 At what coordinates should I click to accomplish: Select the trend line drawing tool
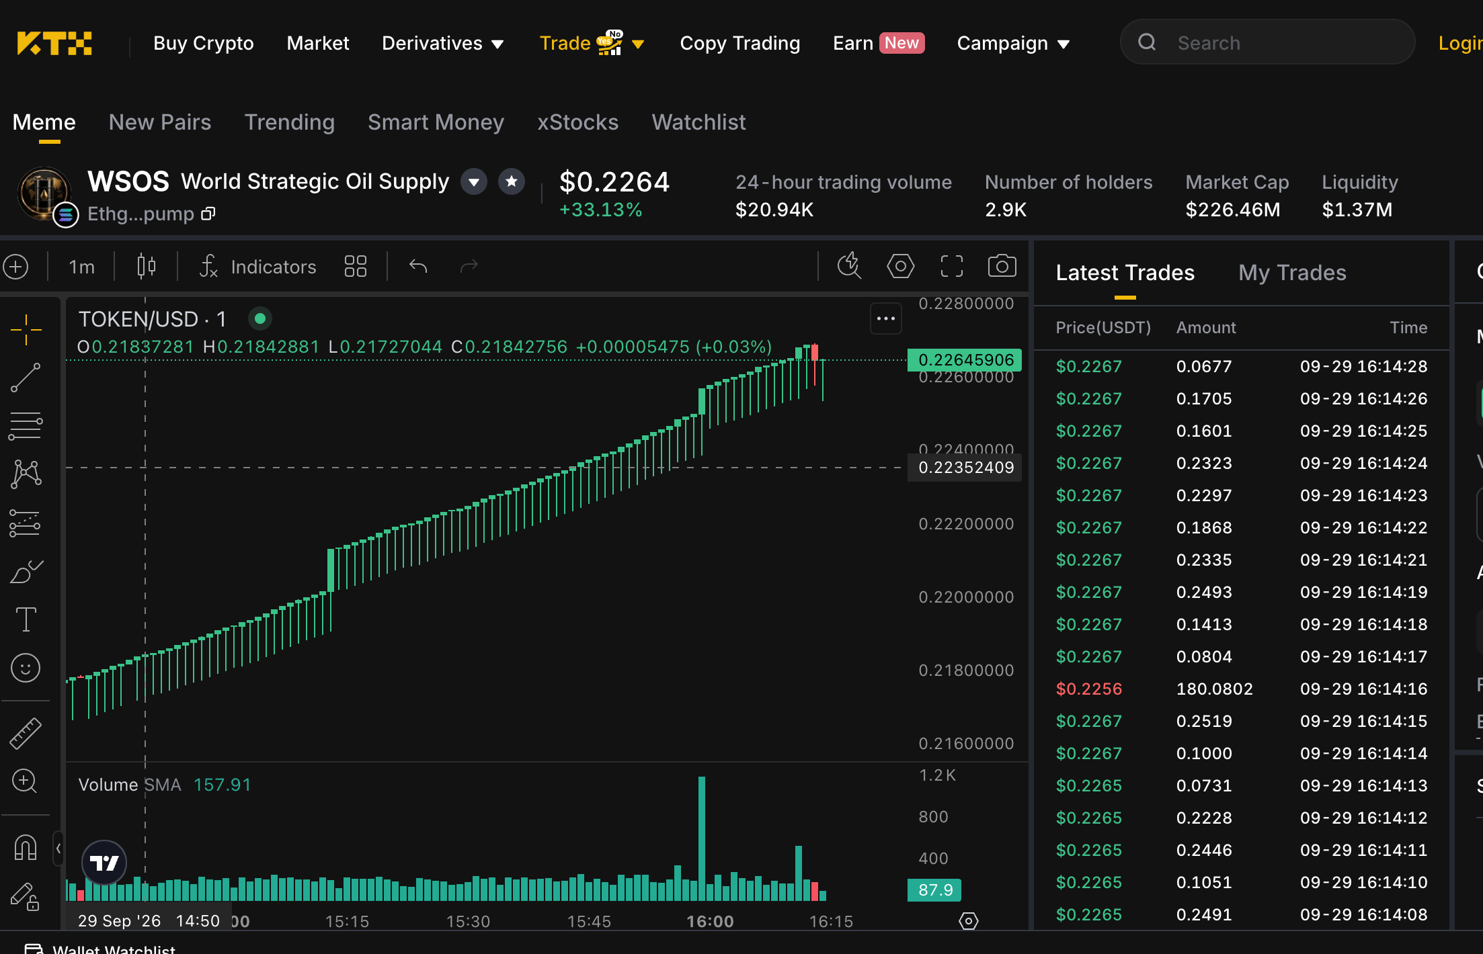[x=26, y=378]
